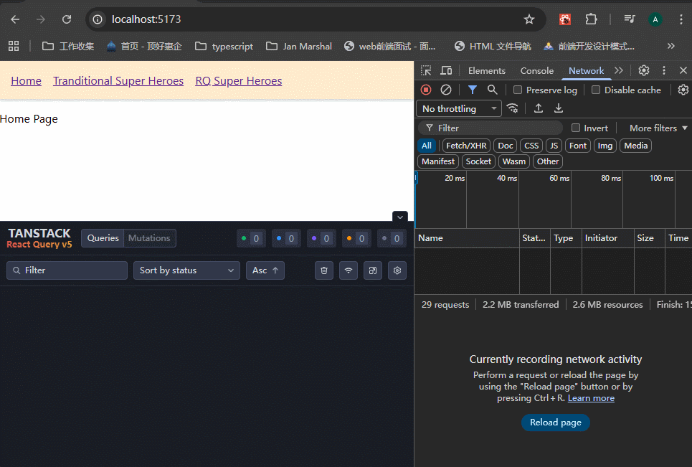This screenshot has height=467, width=692.
Task: Check the Disable cache option
Action: tap(596, 90)
